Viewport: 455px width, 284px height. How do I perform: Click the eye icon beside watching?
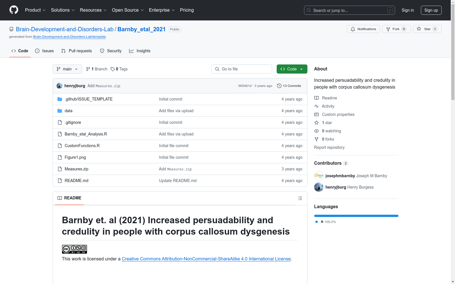[317, 131]
